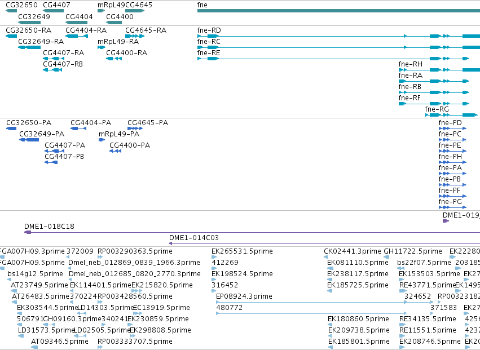Select protein CG4400-PA

(x=130, y=145)
